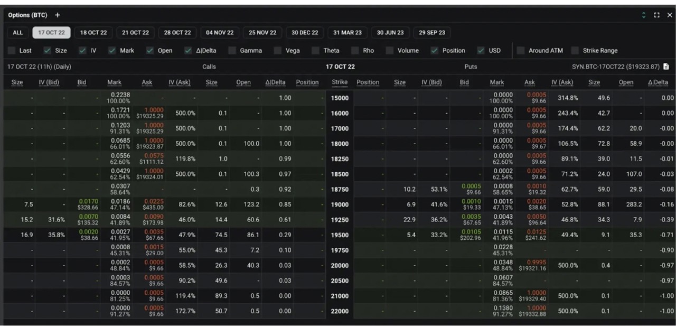Sort calls by IV (Bid) header

click(x=49, y=82)
